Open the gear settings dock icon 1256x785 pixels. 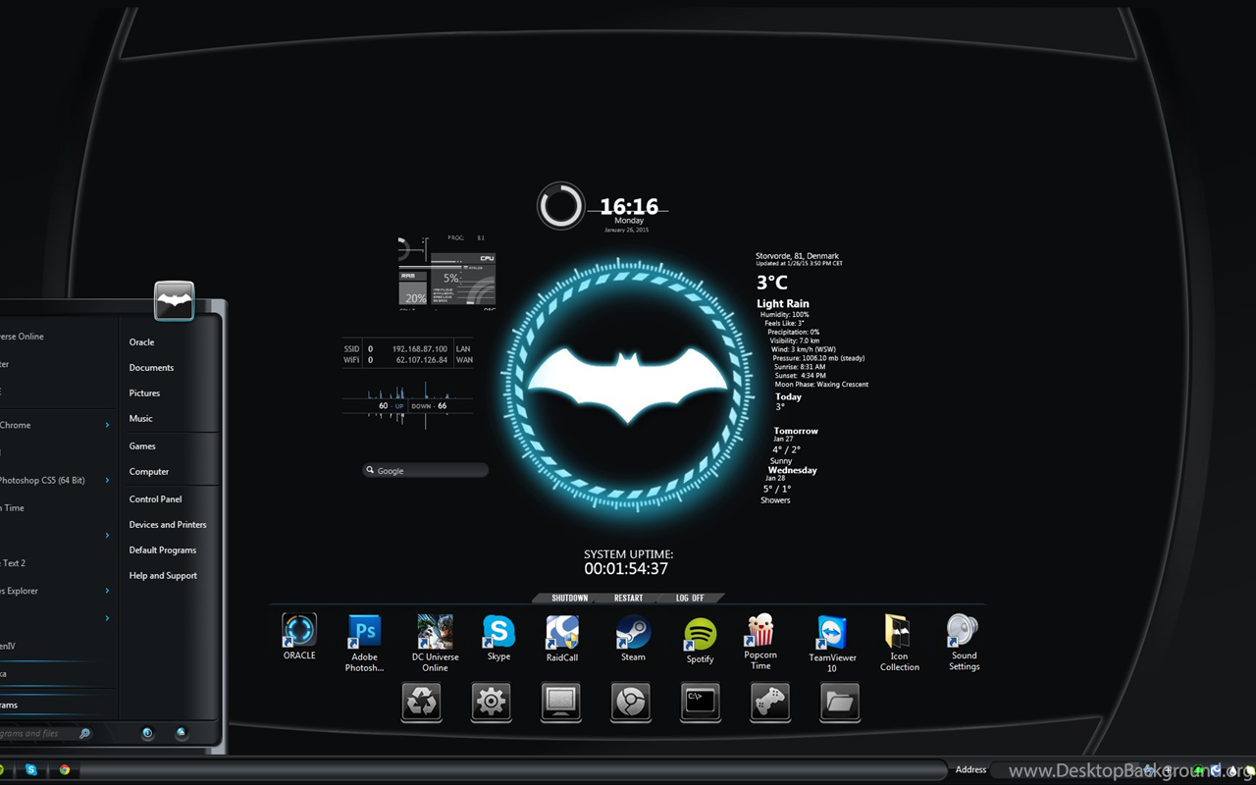(492, 703)
